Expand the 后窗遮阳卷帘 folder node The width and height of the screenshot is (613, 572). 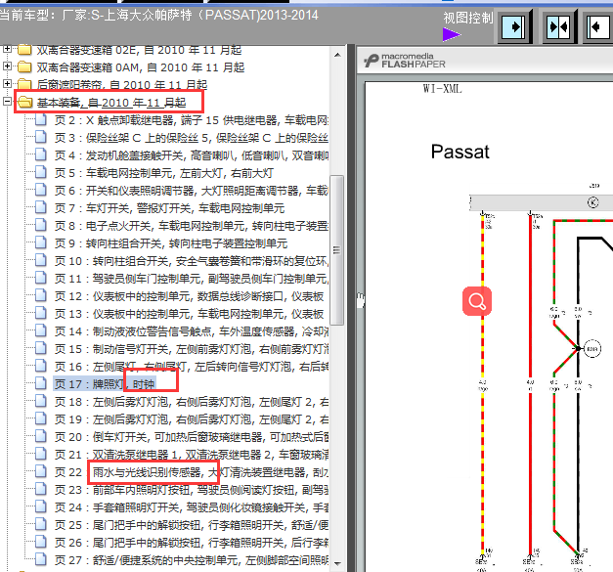click(7, 84)
